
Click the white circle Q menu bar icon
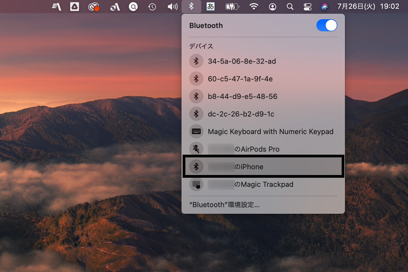(133, 6)
